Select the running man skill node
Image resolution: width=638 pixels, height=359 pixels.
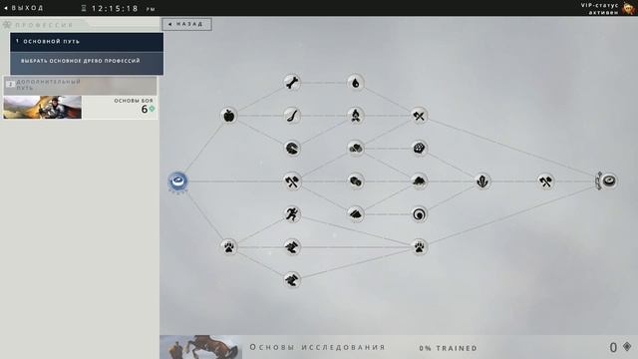click(292, 214)
